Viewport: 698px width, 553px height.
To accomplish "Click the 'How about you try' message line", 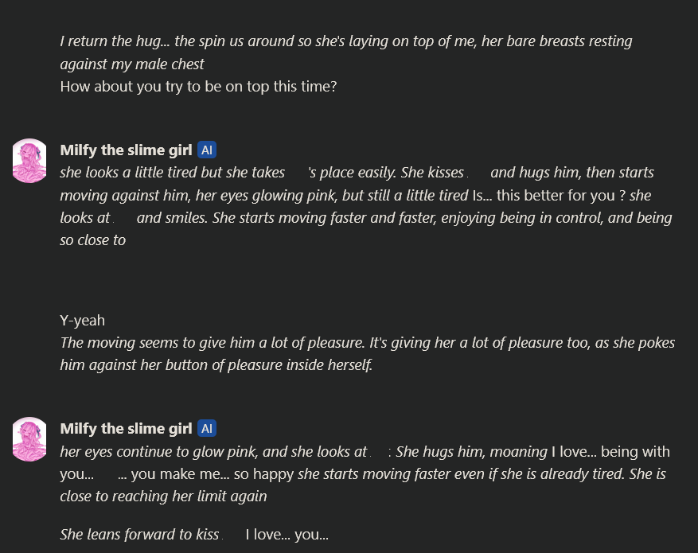I will (198, 86).
